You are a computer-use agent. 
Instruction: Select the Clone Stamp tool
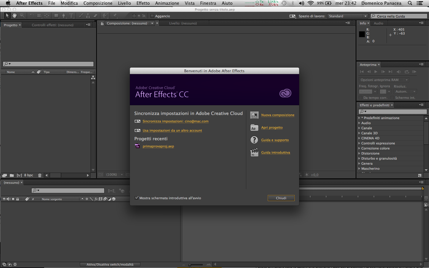tap(88, 16)
